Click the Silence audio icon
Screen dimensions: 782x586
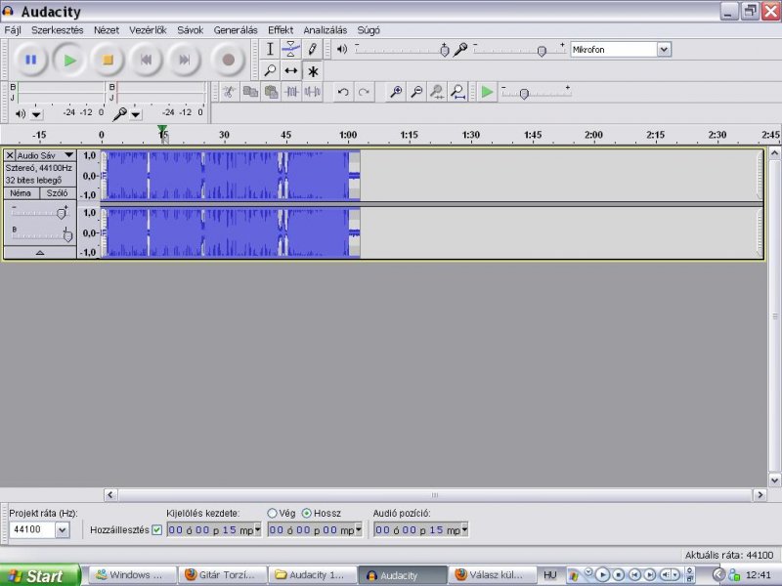(313, 92)
